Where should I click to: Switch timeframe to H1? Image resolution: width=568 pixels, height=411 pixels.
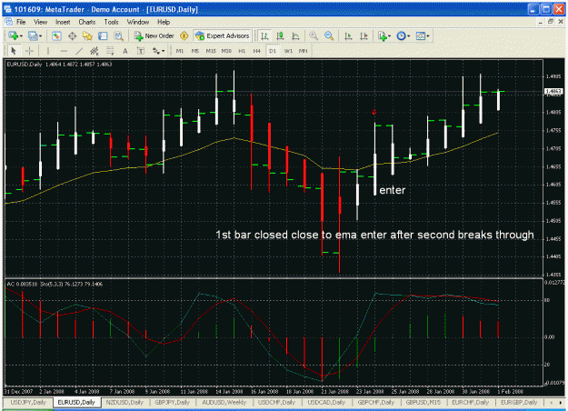click(x=242, y=51)
